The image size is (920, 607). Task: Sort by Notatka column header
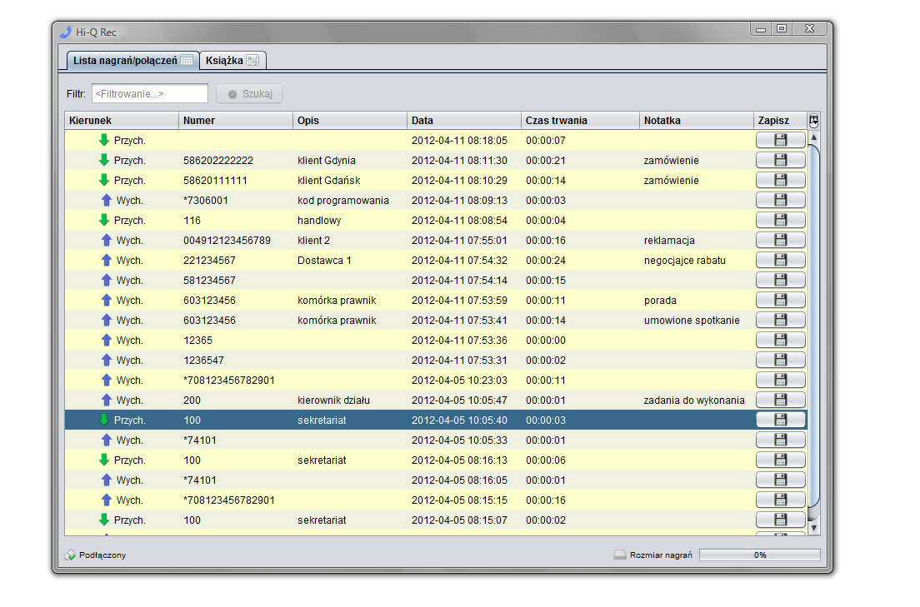pyautogui.click(x=697, y=120)
